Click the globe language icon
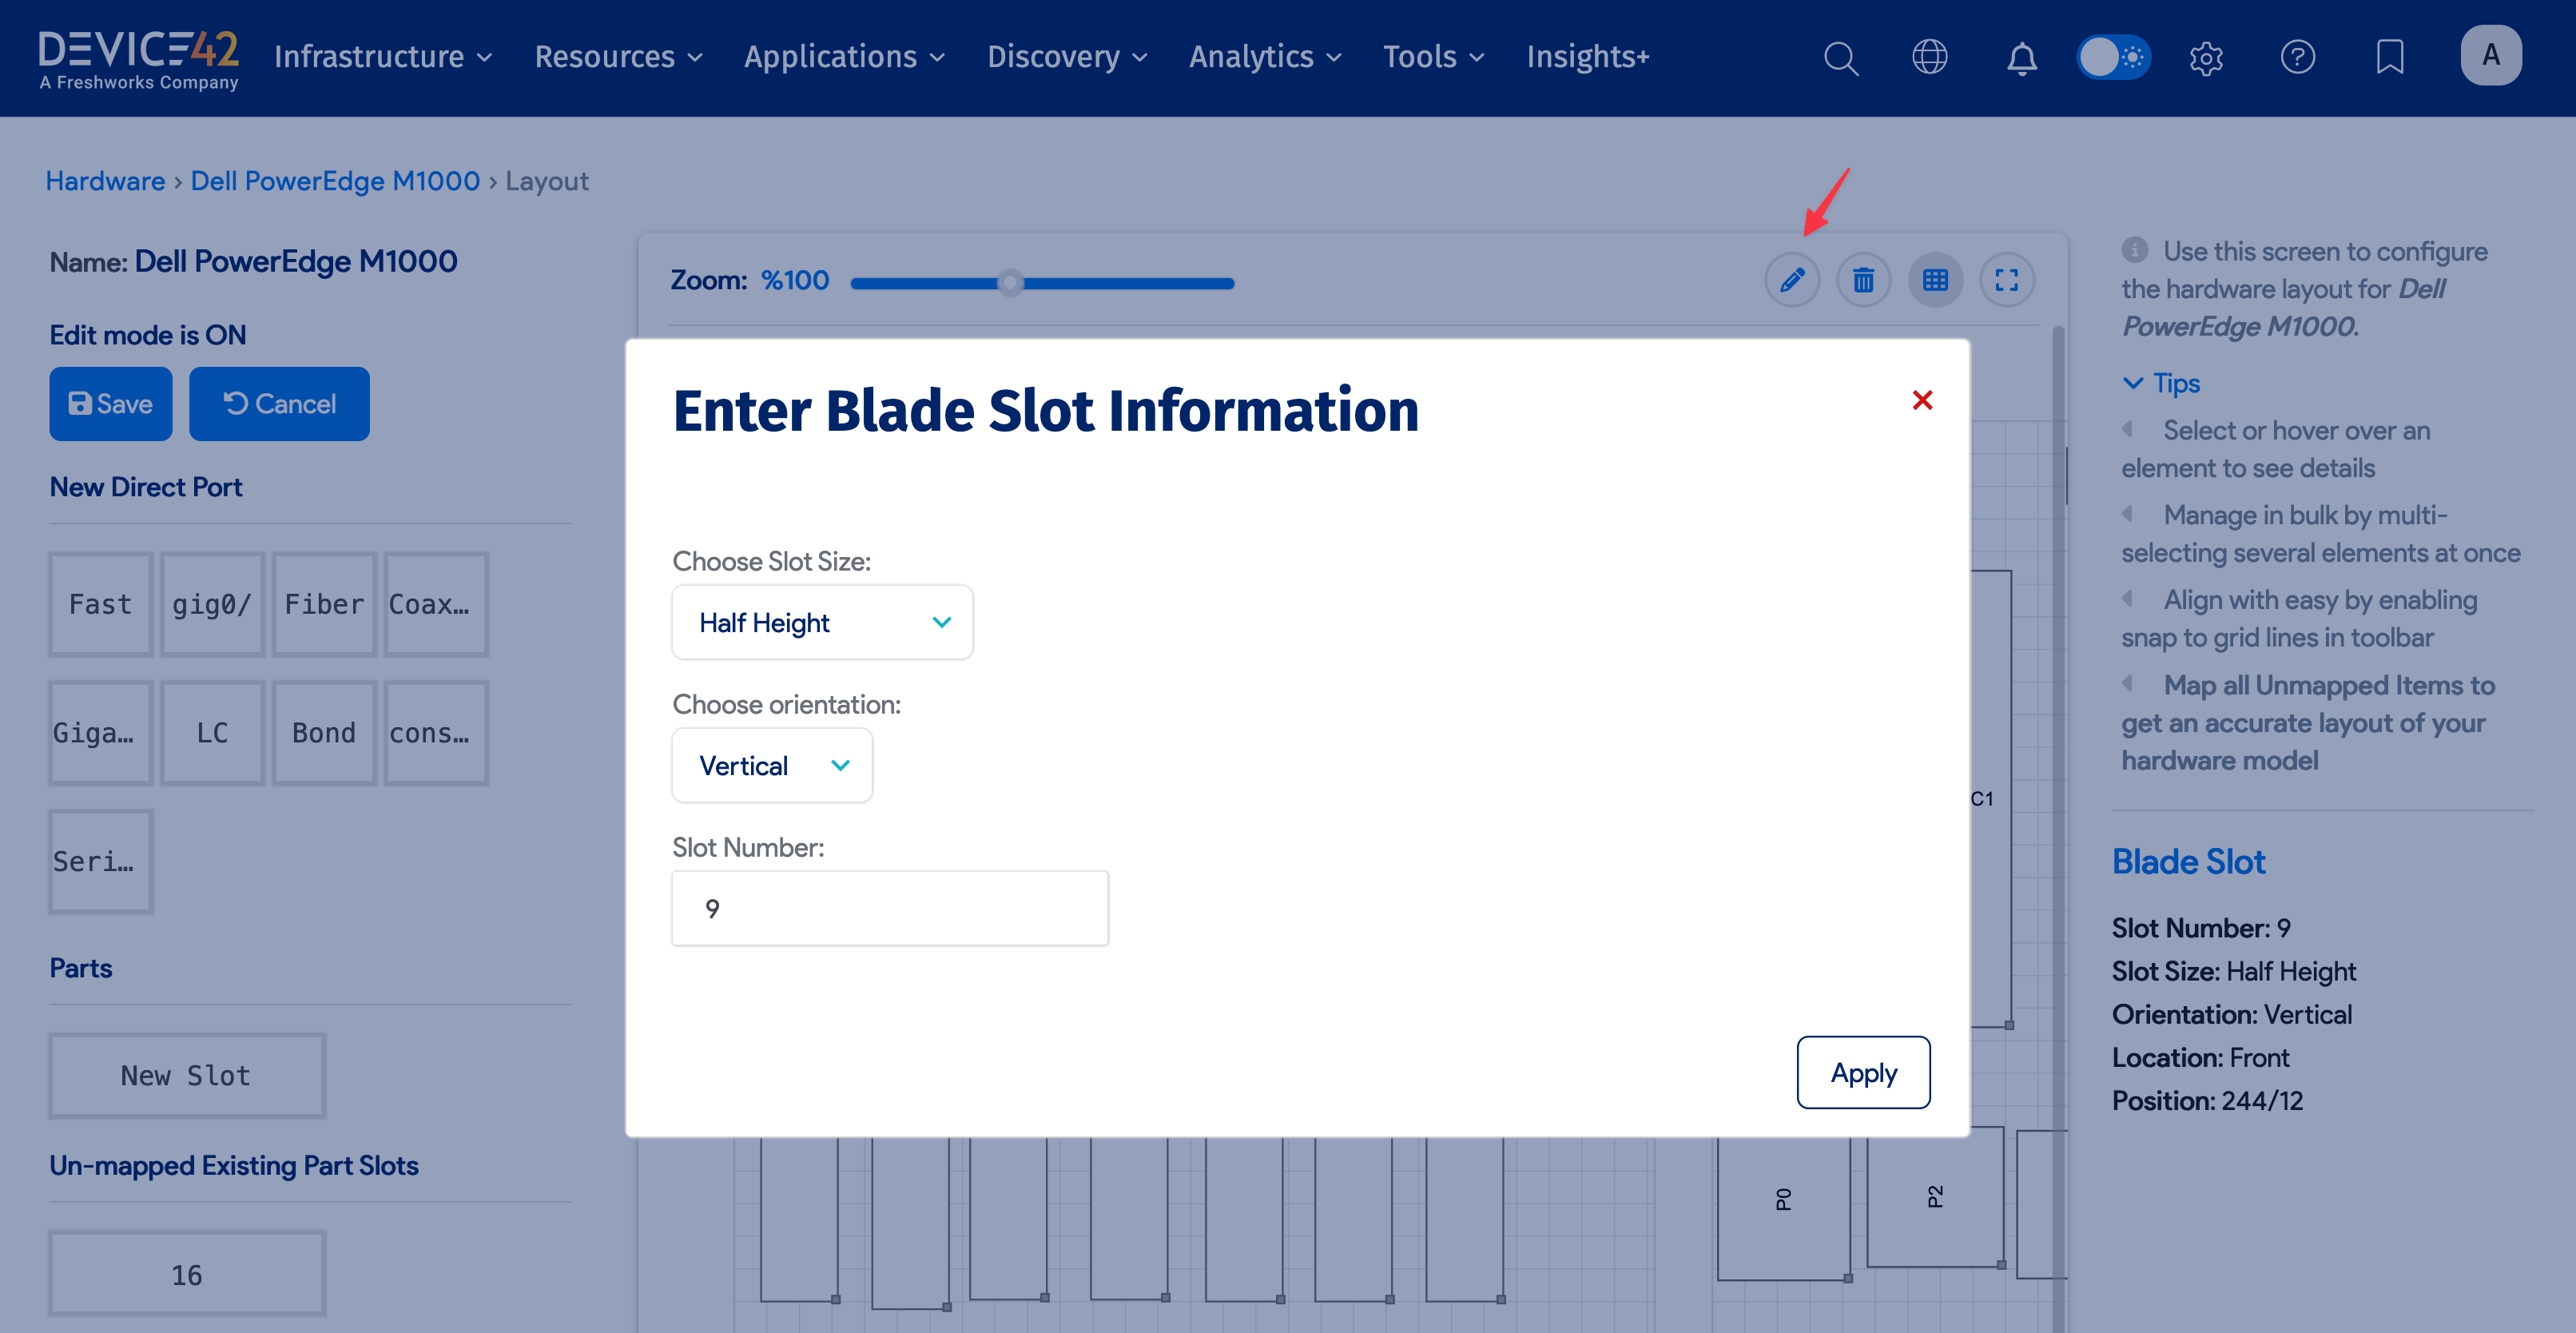This screenshot has width=2576, height=1333. pyautogui.click(x=1930, y=57)
